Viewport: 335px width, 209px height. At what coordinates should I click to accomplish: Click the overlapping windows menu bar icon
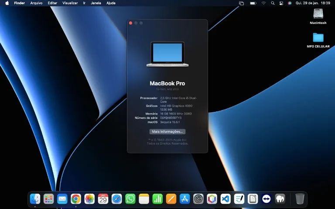(x=241, y=3)
